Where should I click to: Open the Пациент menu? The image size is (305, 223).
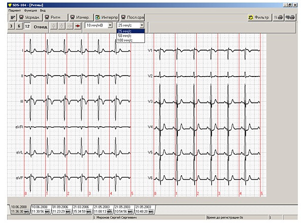tap(15, 10)
